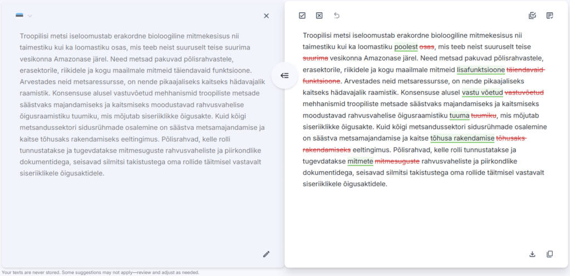The height and width of the screenshot is (276, 570).
Task: Undo the last change
Action: click(x=336, y=16)
